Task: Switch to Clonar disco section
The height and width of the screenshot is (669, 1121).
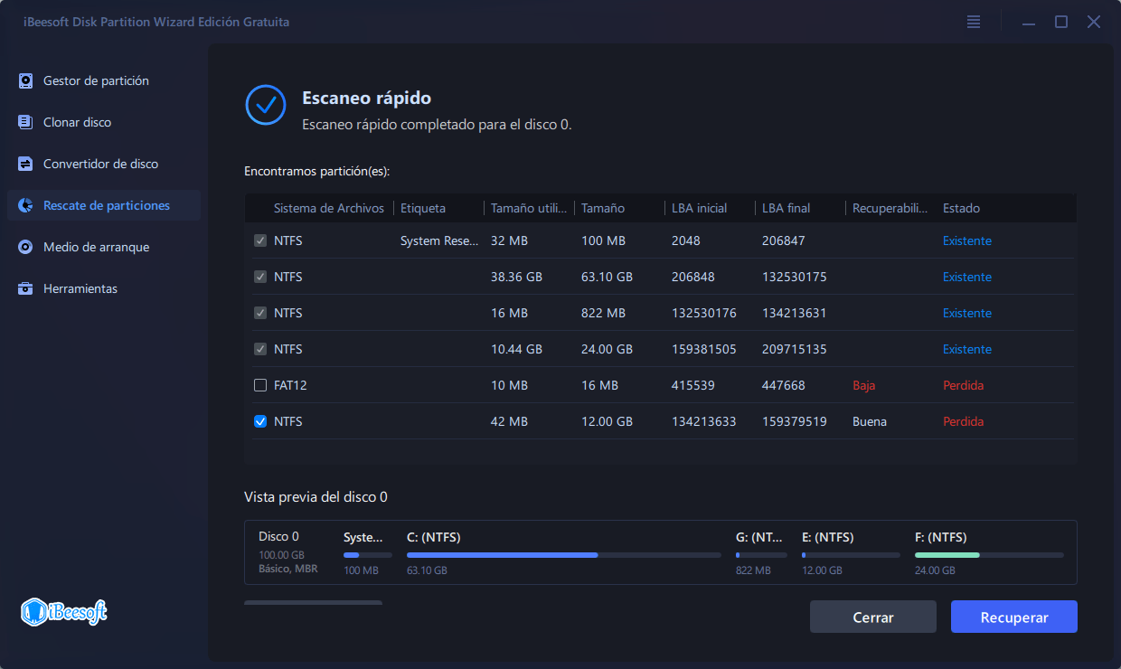Action: point(78,123)
